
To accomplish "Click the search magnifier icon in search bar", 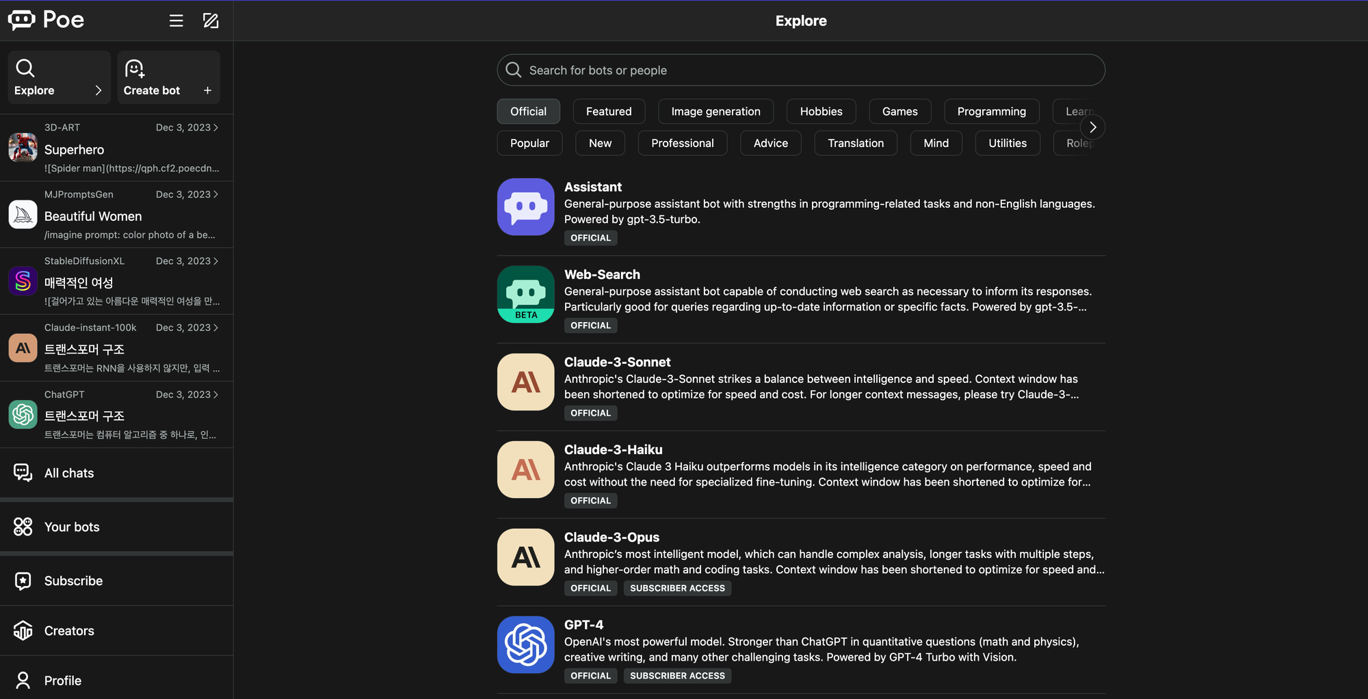I will (x=513, y=70).
